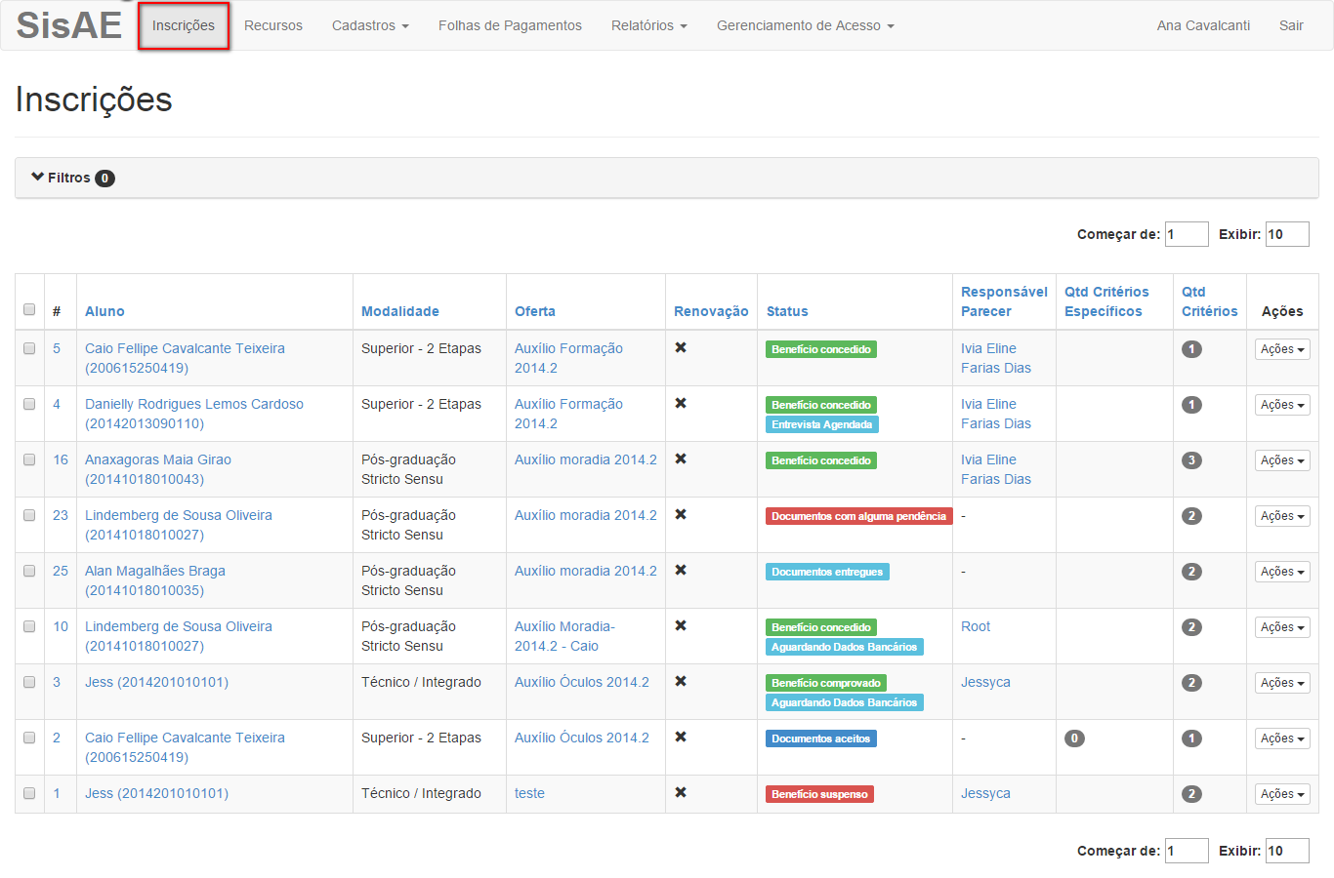1334x878 pixels.
Task: Open Folhas de Pagamentos in the navbar
Action: tap(510, 25)
